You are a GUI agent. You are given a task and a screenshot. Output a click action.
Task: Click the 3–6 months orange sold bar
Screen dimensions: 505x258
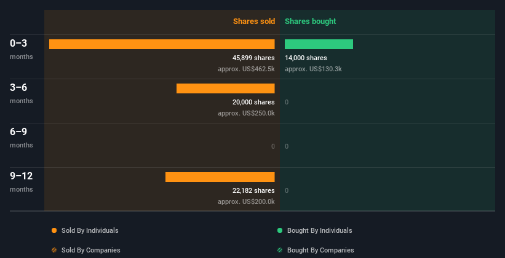tap(226, 88)
